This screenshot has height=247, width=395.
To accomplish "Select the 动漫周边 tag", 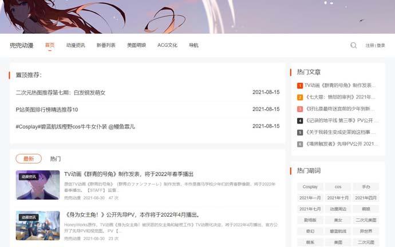I will pos(338,209).
